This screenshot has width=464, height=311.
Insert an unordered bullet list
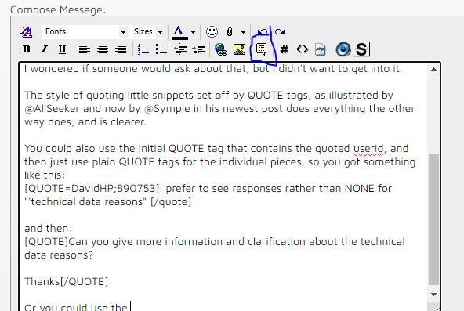(x=161, y=49)
